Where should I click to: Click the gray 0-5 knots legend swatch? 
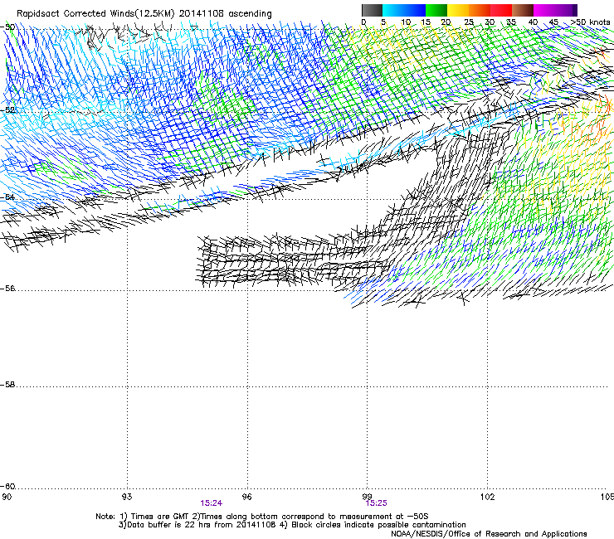coord(372,10)
